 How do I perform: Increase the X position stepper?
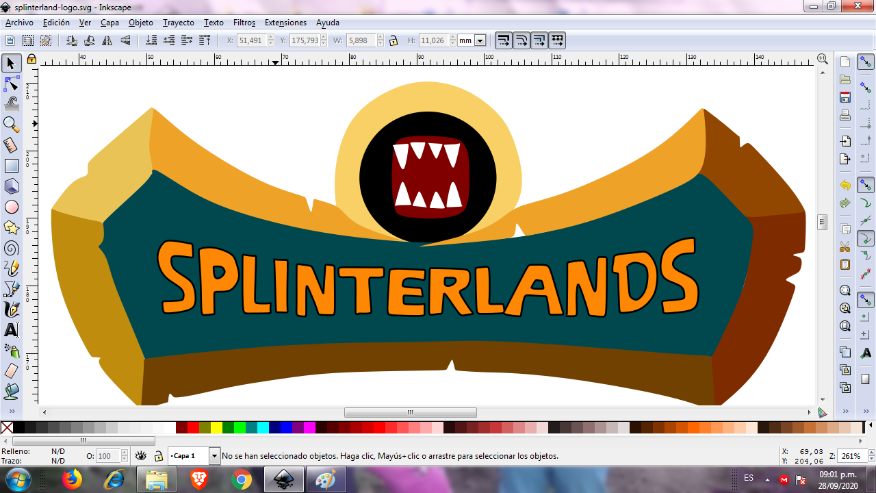click(271, 38)
